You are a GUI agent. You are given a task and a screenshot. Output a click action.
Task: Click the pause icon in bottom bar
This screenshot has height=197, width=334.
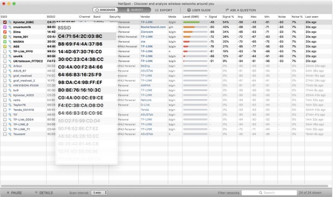tap(8, 193)
